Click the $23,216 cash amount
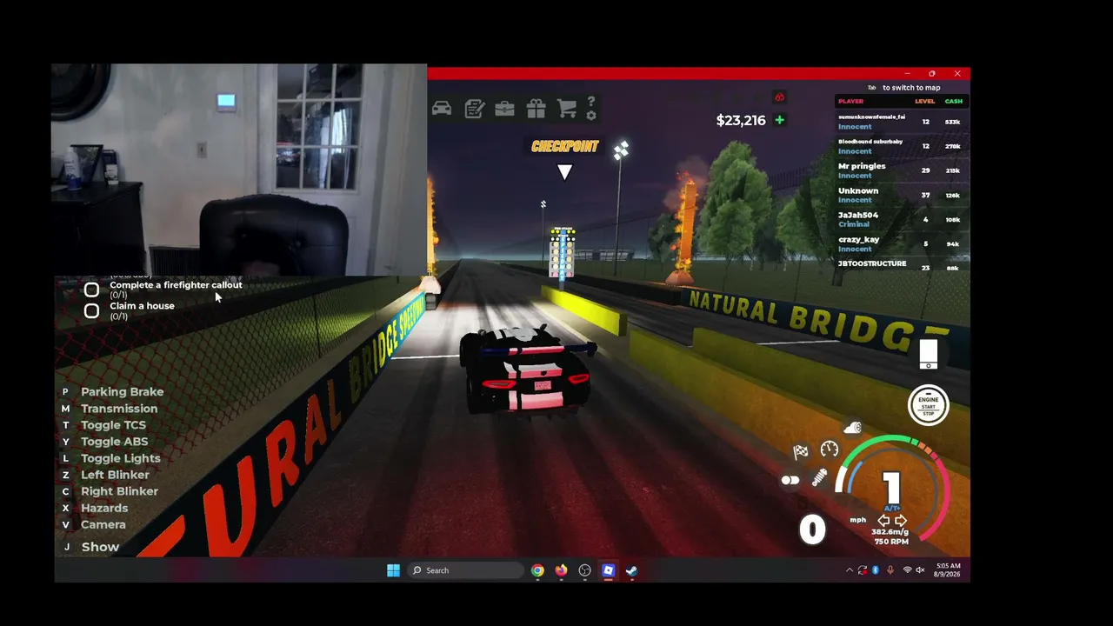The width and height of the screenshot is (1113, 626). click(741, 120)
